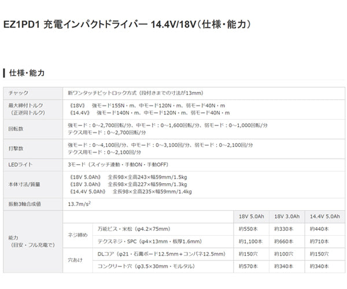
Task: Click the LEDライト row label
Action: 20,165
